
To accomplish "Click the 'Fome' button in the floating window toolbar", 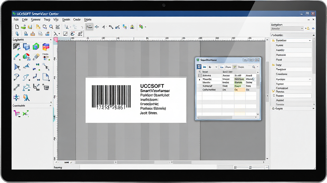I will point(228,67).
